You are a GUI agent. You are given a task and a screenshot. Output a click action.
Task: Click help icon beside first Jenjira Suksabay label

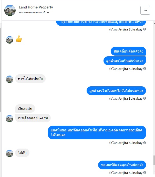pyautogui.click(x=144, y=29)
